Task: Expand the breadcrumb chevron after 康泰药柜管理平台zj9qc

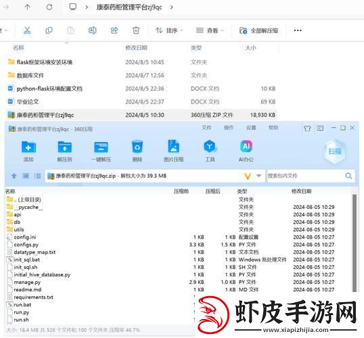Action: (x=172, y=7)
